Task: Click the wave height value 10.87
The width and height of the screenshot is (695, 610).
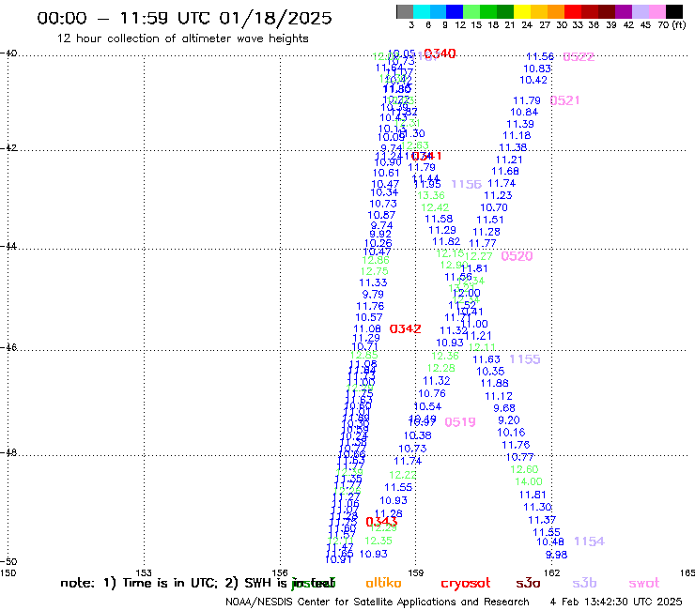Action: point(381,215)
